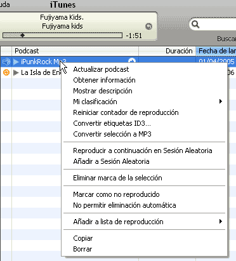This screenshot has height=261, width=236.
Task: Select the La Isla de En podcast row
Action: pyautogui.click(x=40, y=72)
